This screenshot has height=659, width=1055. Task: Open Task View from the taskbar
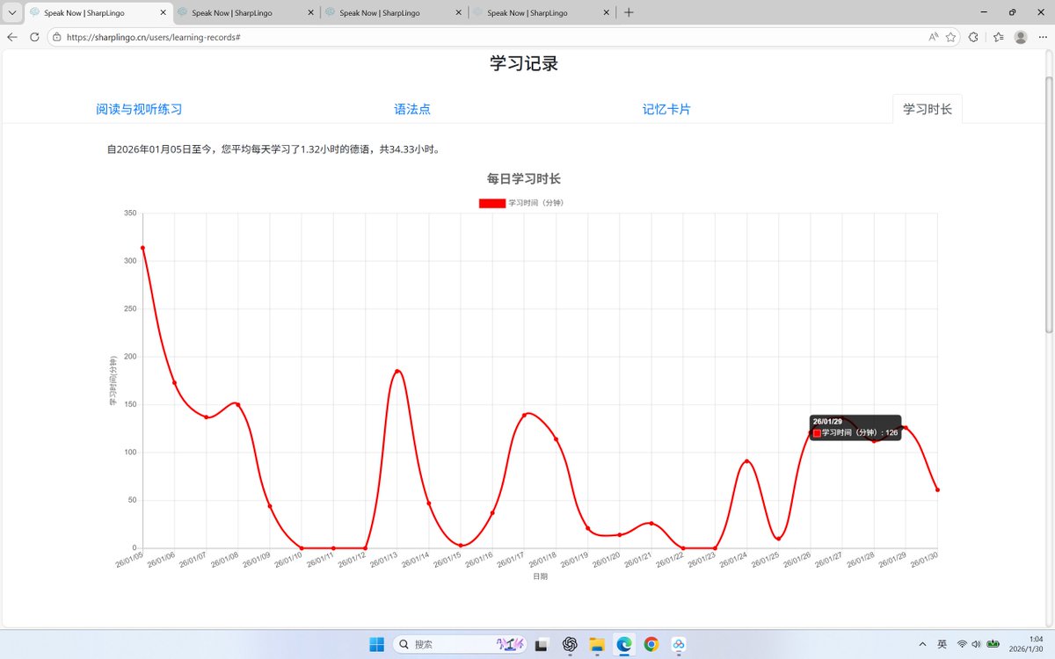tap(542, 644)
